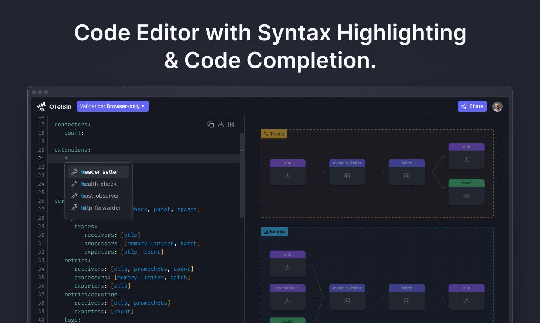
Task: Click the chart icon in the Metrics label
Action: pos(266,232)
